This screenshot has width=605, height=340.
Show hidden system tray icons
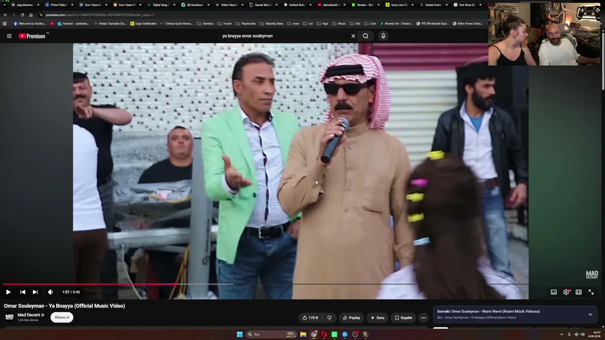562,334
